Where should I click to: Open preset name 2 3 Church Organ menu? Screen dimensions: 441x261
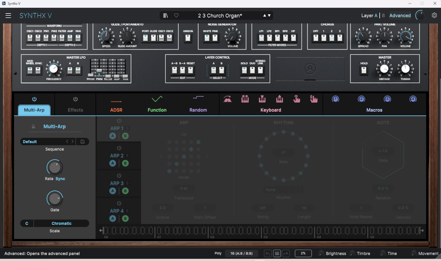[x=220, y=15]
